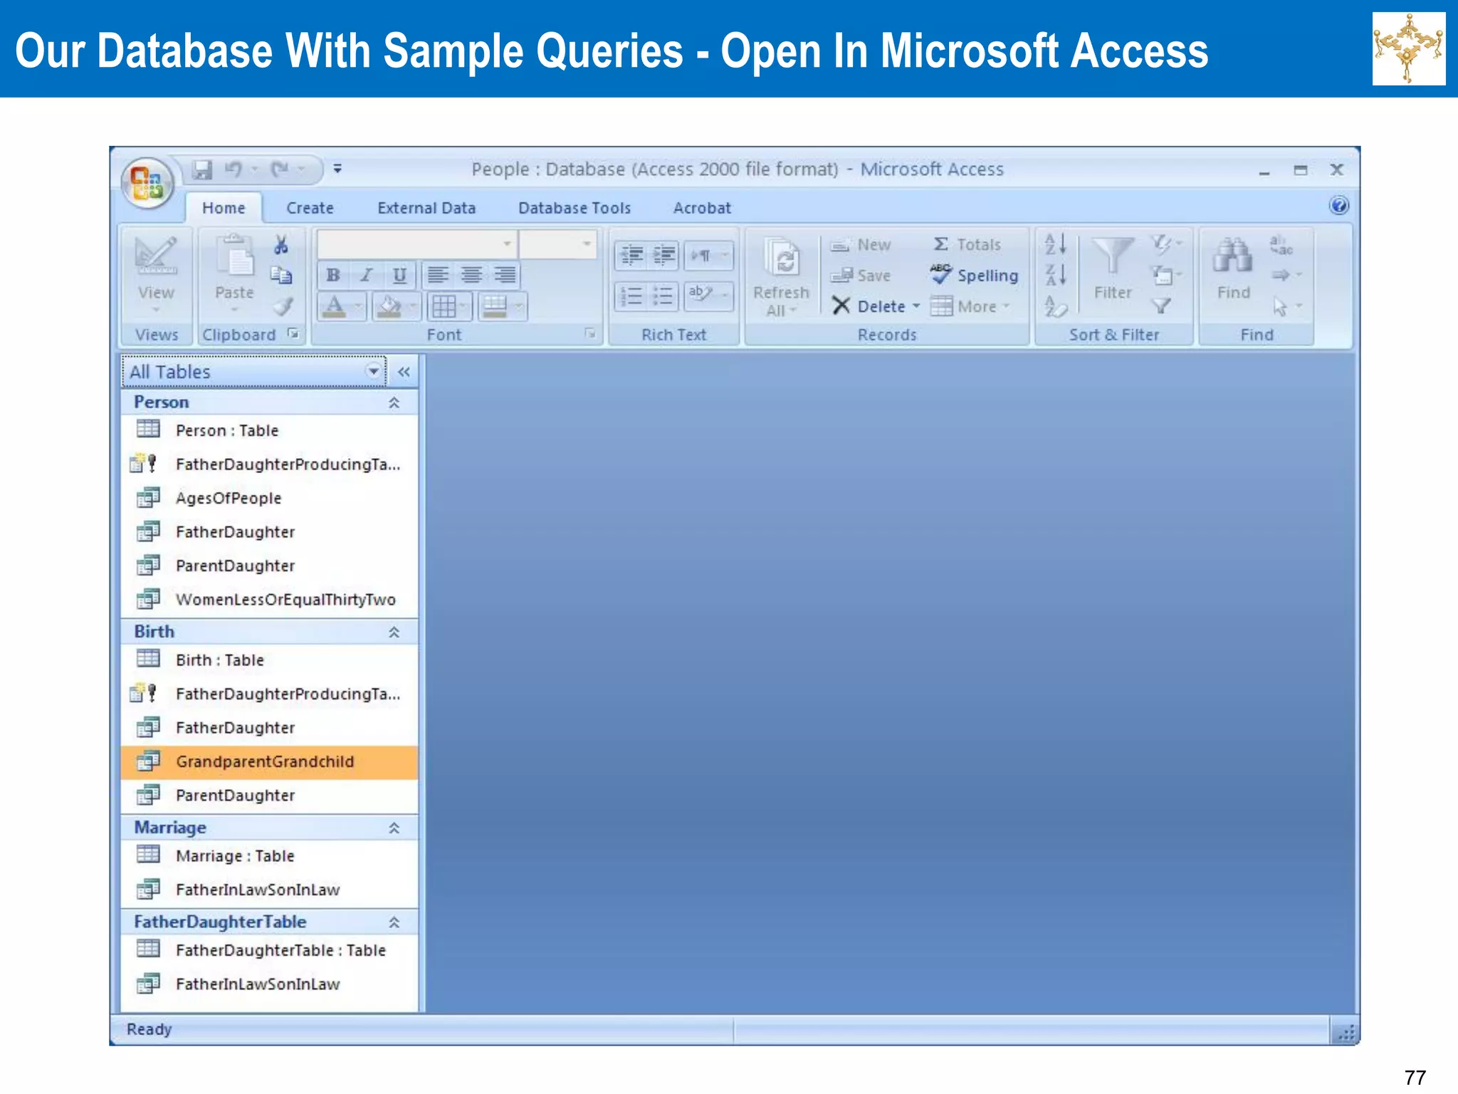The height and width of the screenshot is (1094, 1458).
Task: Open the Left-to-Right text direction button
Action: point(709,255)
